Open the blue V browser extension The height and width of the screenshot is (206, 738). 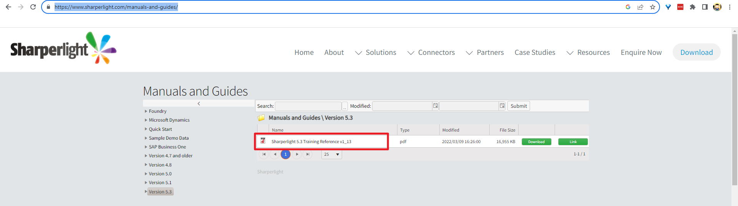click(x=668, y=7)
